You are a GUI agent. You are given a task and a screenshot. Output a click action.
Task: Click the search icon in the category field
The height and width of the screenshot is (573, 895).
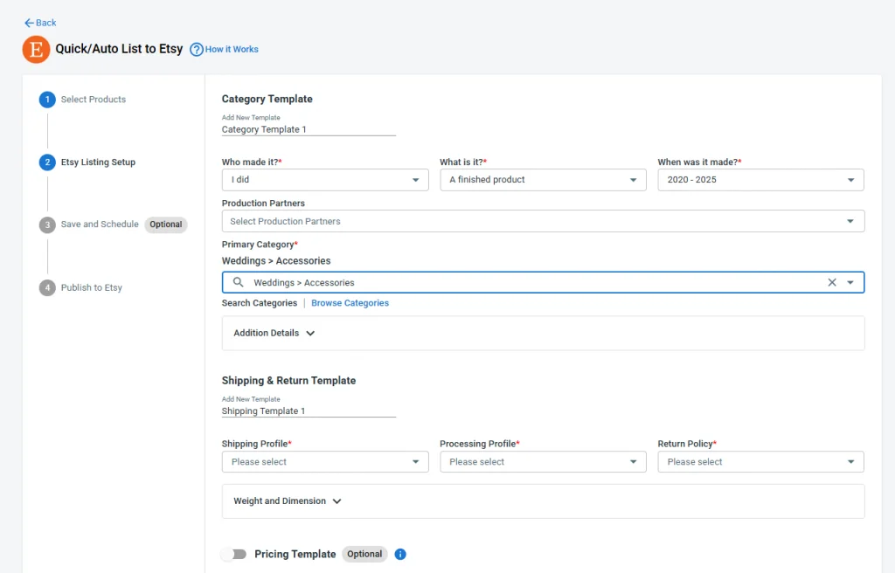point(236,282)
